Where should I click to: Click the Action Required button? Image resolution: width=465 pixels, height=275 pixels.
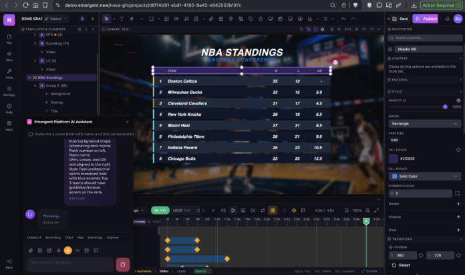coord(441,5)
